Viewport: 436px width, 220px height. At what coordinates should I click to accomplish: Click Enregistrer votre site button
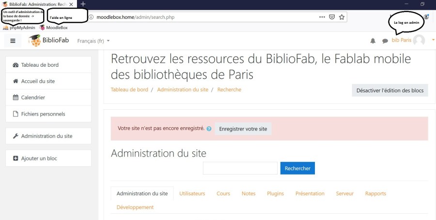pos(243,129)
